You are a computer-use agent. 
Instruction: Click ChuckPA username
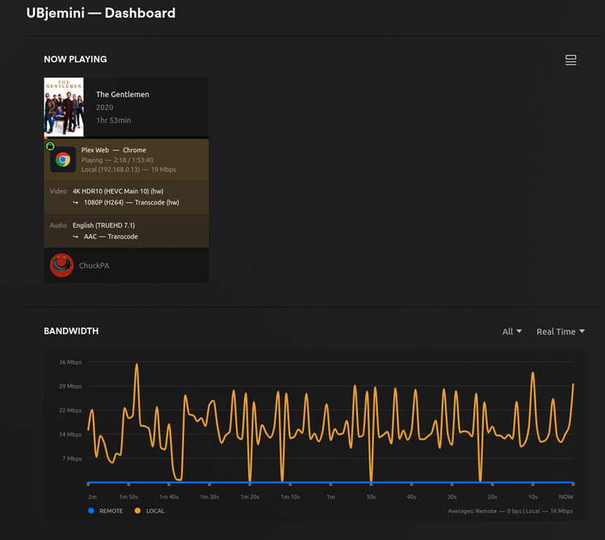click(95, 265)
